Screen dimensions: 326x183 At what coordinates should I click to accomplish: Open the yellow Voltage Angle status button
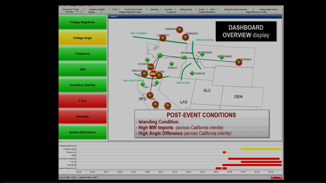pos(83,38)
